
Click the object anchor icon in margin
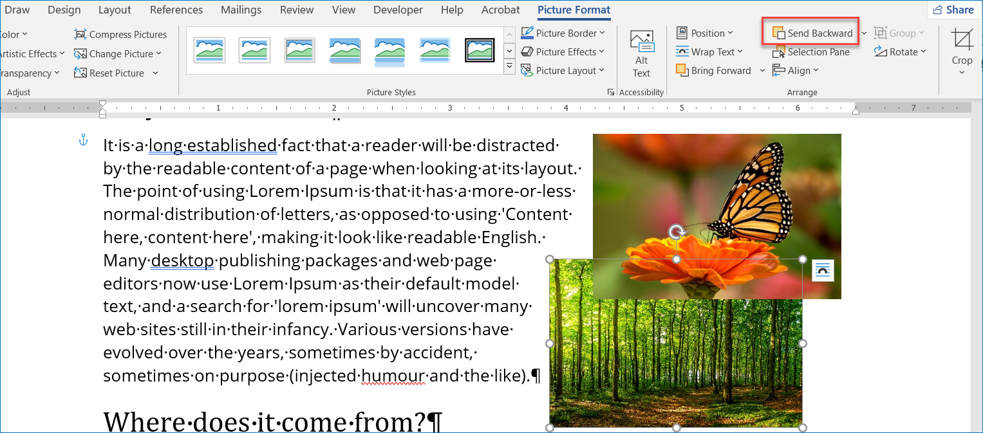pyautogui.click(x=83, y=140)
